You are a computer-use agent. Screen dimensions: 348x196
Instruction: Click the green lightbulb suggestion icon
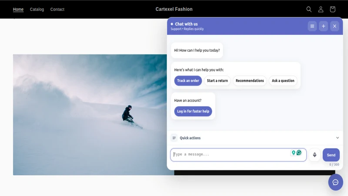[293, 153]
